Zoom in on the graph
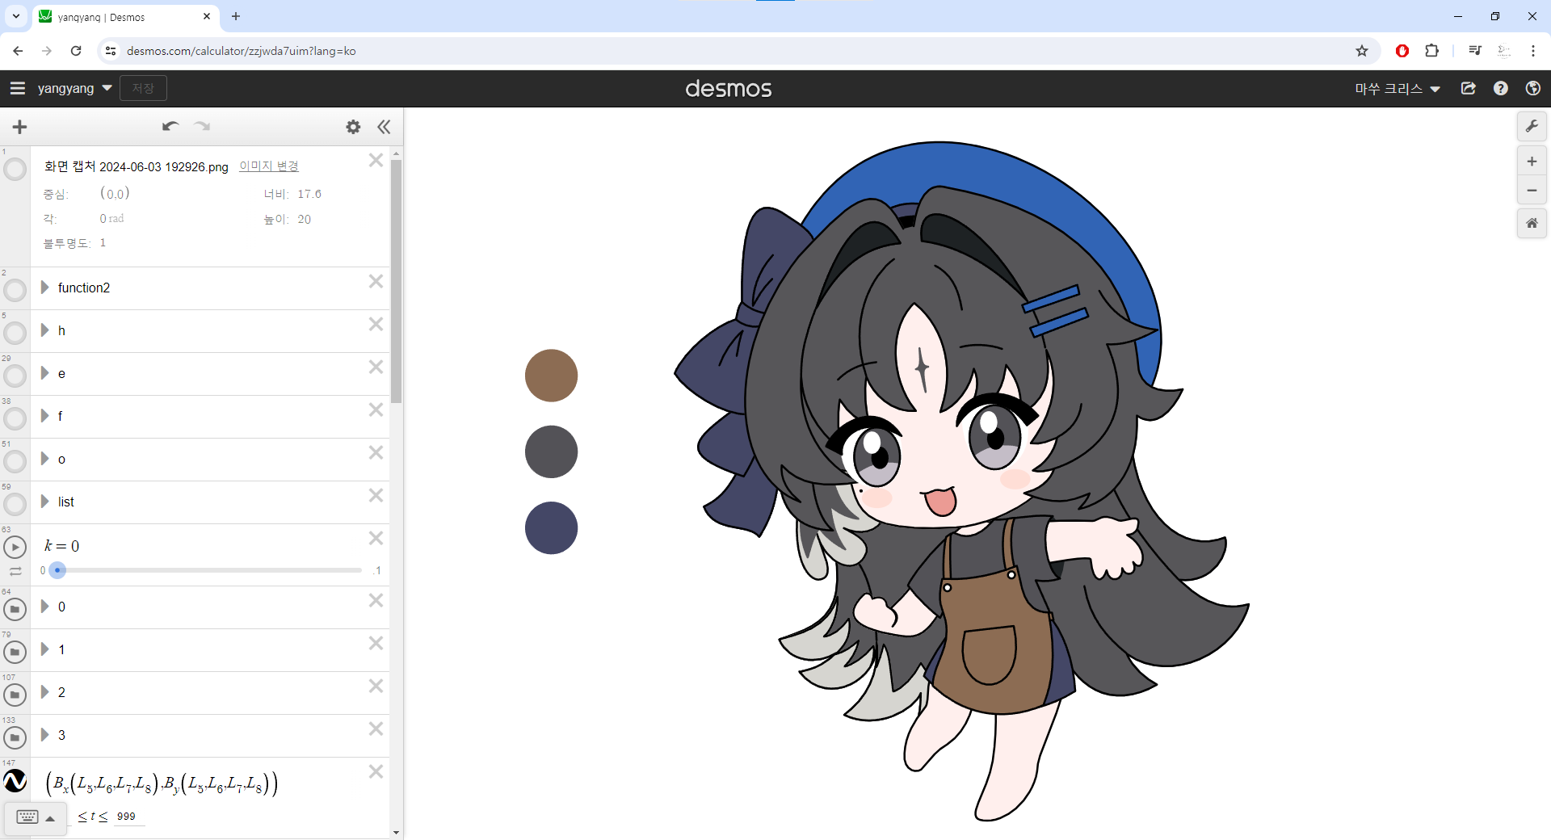 click(1532, 162)
